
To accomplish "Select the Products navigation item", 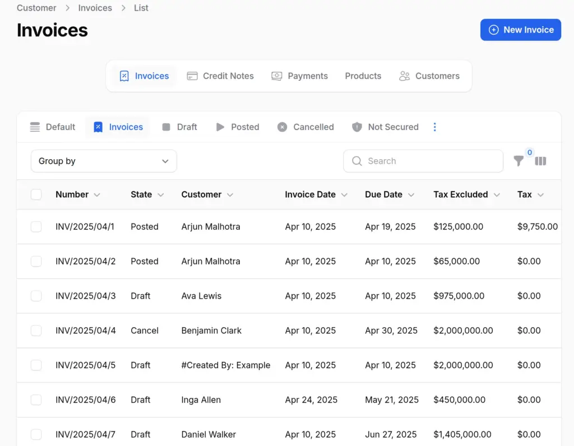I will tap(363, 76).
